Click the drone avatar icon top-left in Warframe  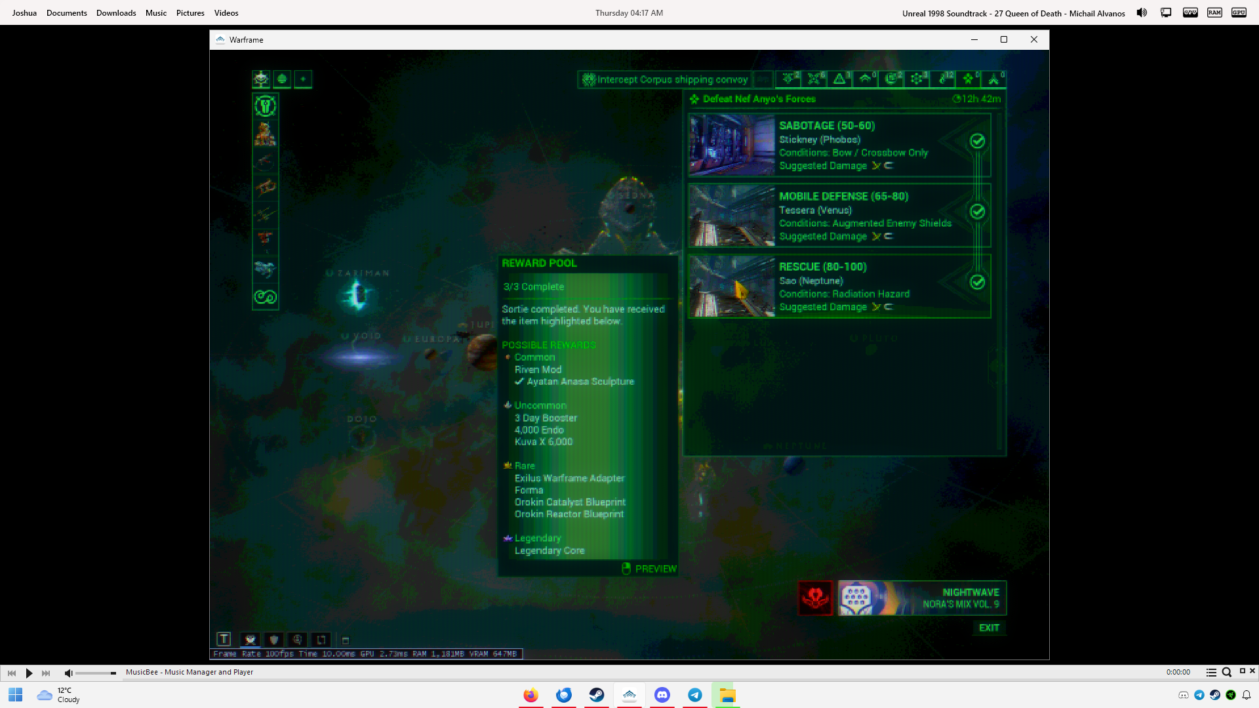[261, 79]
